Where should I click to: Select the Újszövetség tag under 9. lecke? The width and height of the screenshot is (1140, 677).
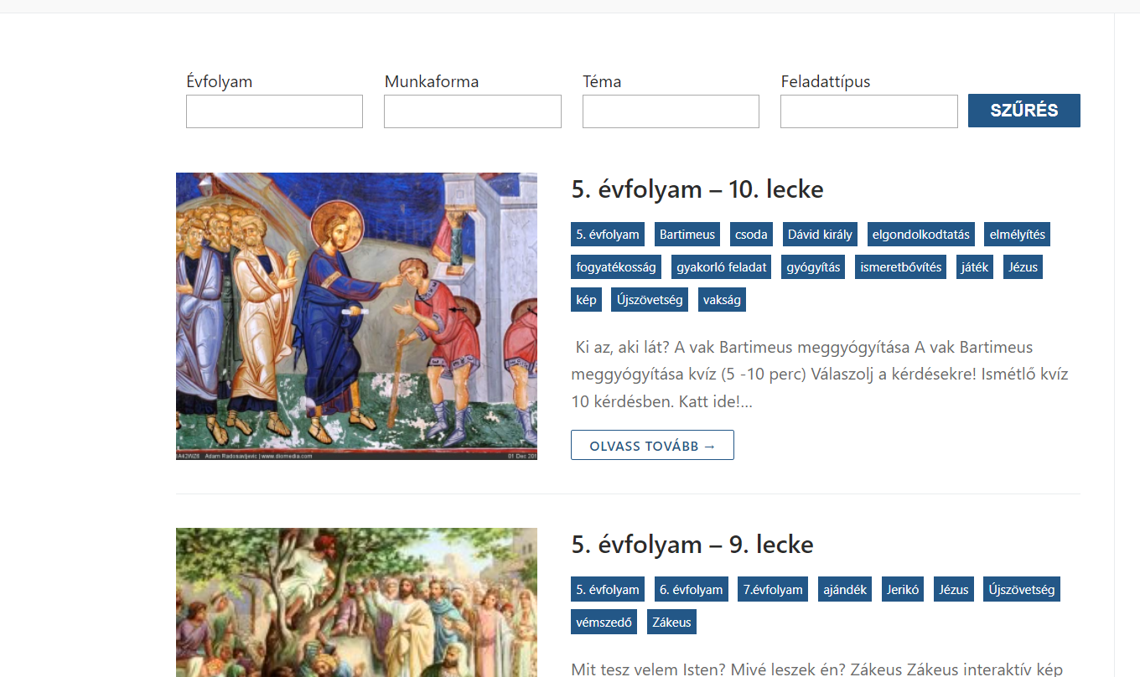click(1022, 590)
